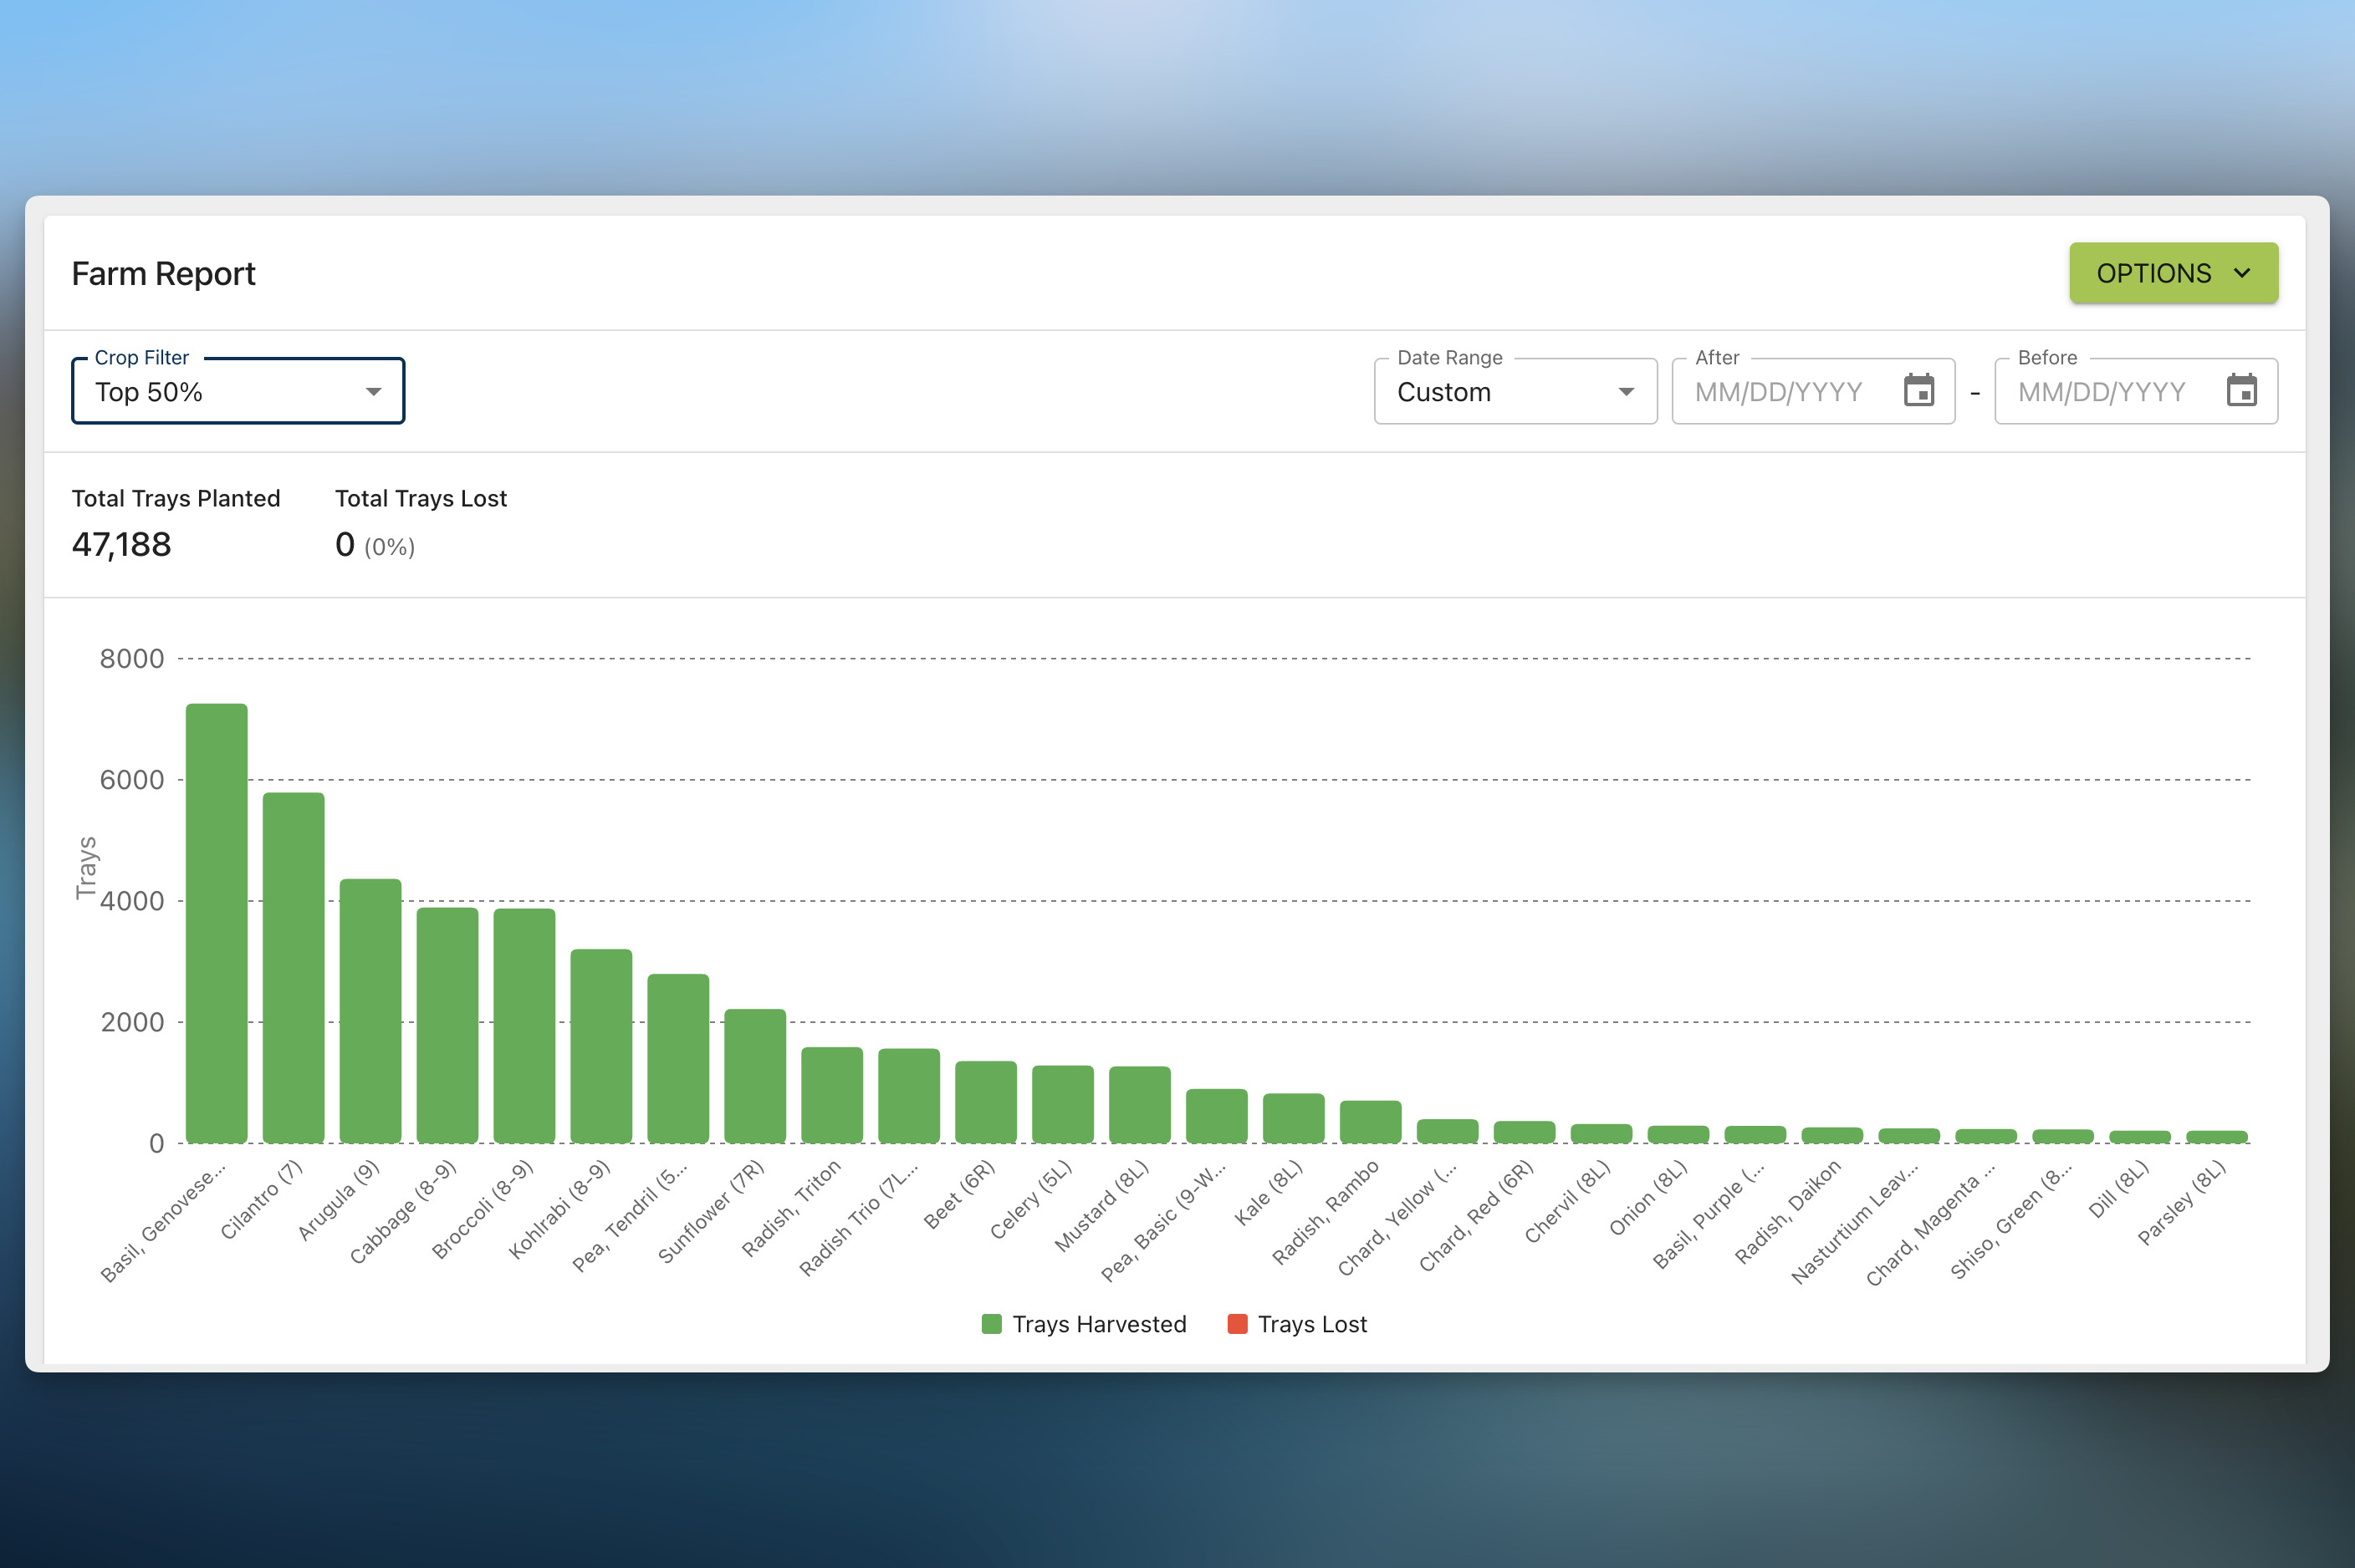Open the After date calendar picker icon
The image size is (2355, 1568).
coord(1918,391)
